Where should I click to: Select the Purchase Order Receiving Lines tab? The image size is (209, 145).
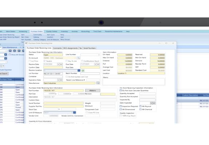point(39,48)
